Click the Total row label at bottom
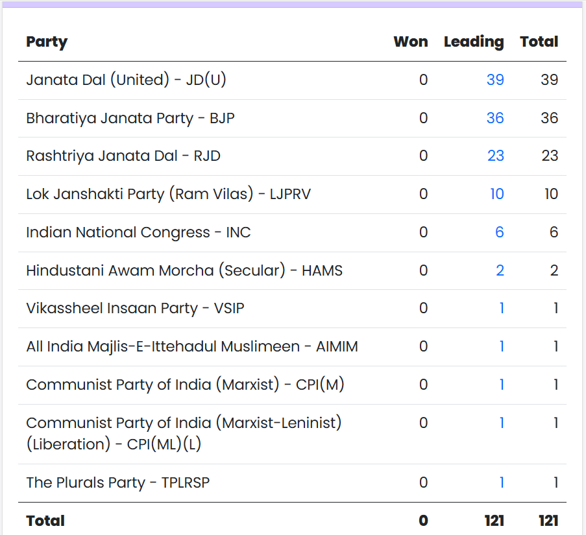Viewport: 586px width, 535px height. [x=45, y=521]
